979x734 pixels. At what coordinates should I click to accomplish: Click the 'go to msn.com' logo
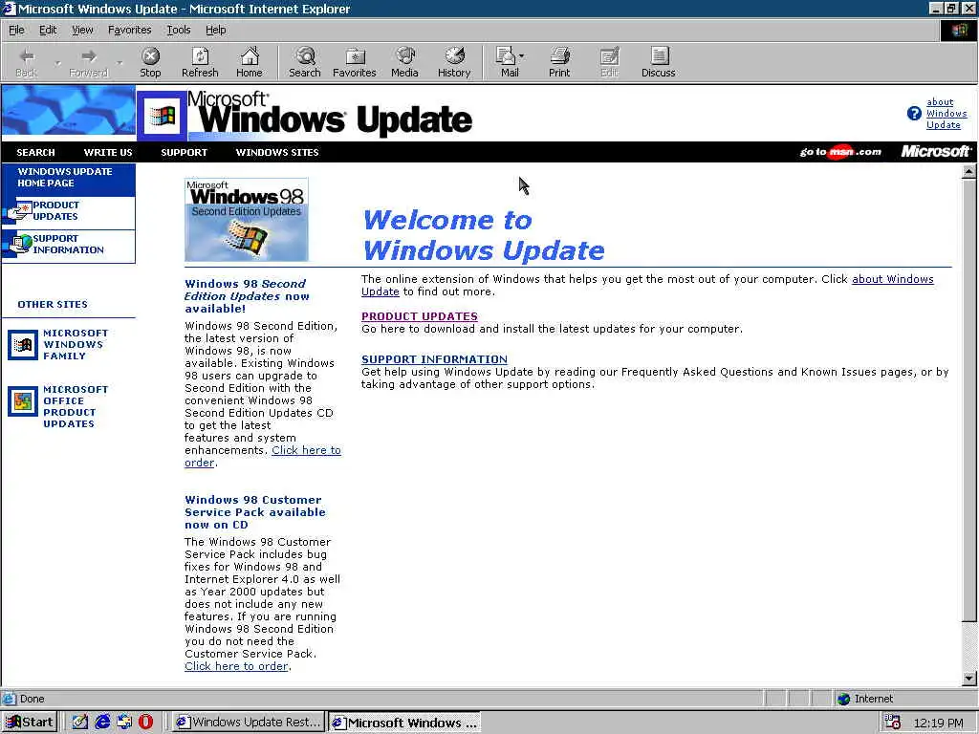840,152
